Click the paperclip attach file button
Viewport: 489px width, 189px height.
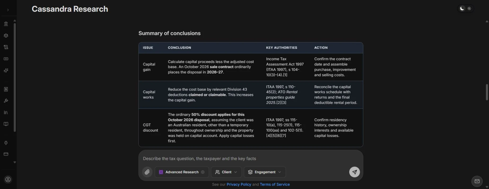(147, 172)
